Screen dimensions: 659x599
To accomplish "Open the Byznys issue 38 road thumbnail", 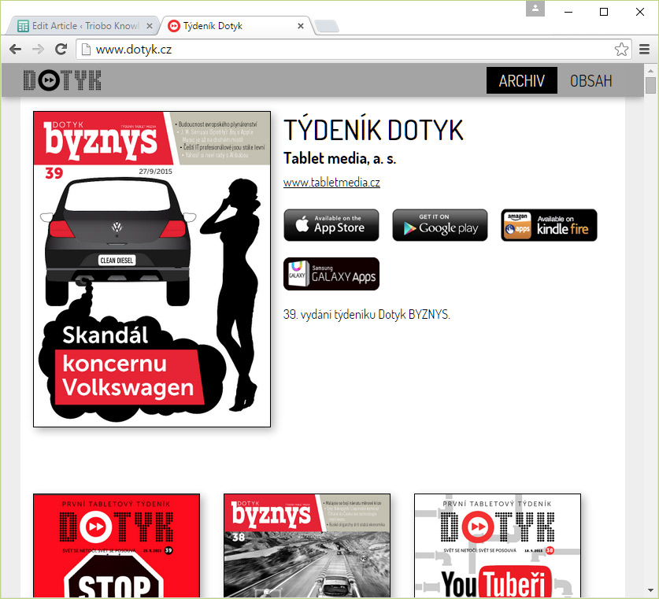I will point(307,546).
